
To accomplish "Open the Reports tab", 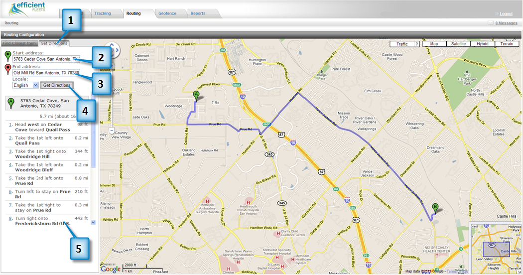I will pos(198,13).
